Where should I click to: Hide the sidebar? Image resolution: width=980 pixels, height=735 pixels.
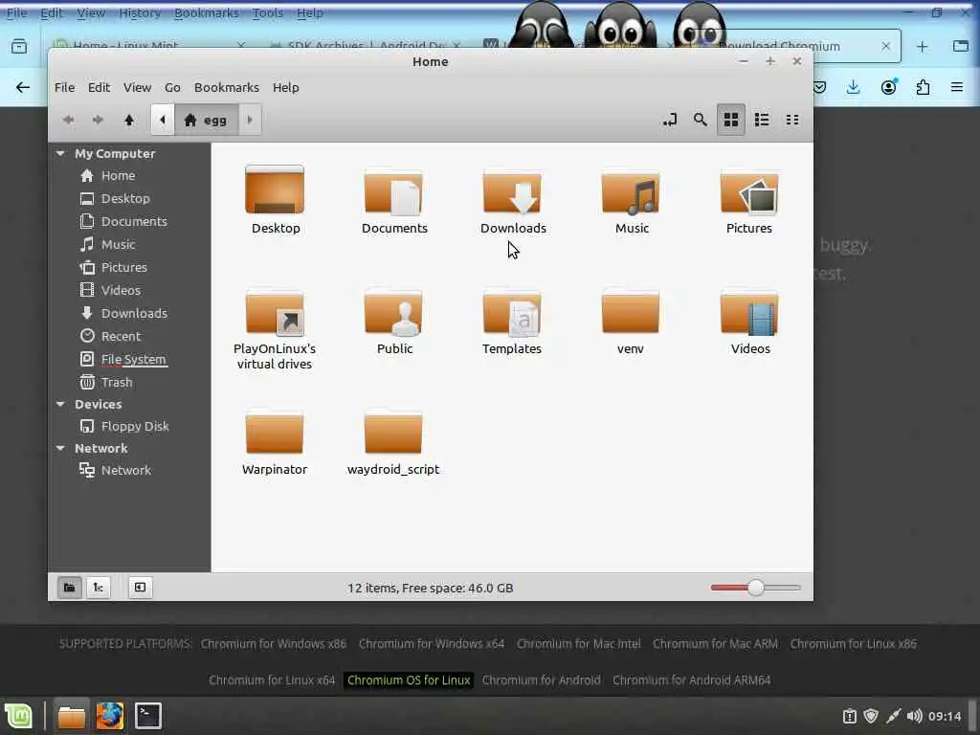[140, 588]
